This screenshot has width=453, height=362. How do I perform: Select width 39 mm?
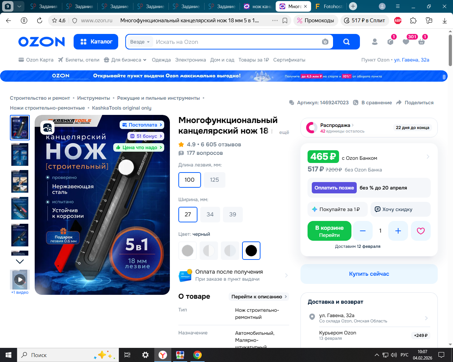[233, 215]
